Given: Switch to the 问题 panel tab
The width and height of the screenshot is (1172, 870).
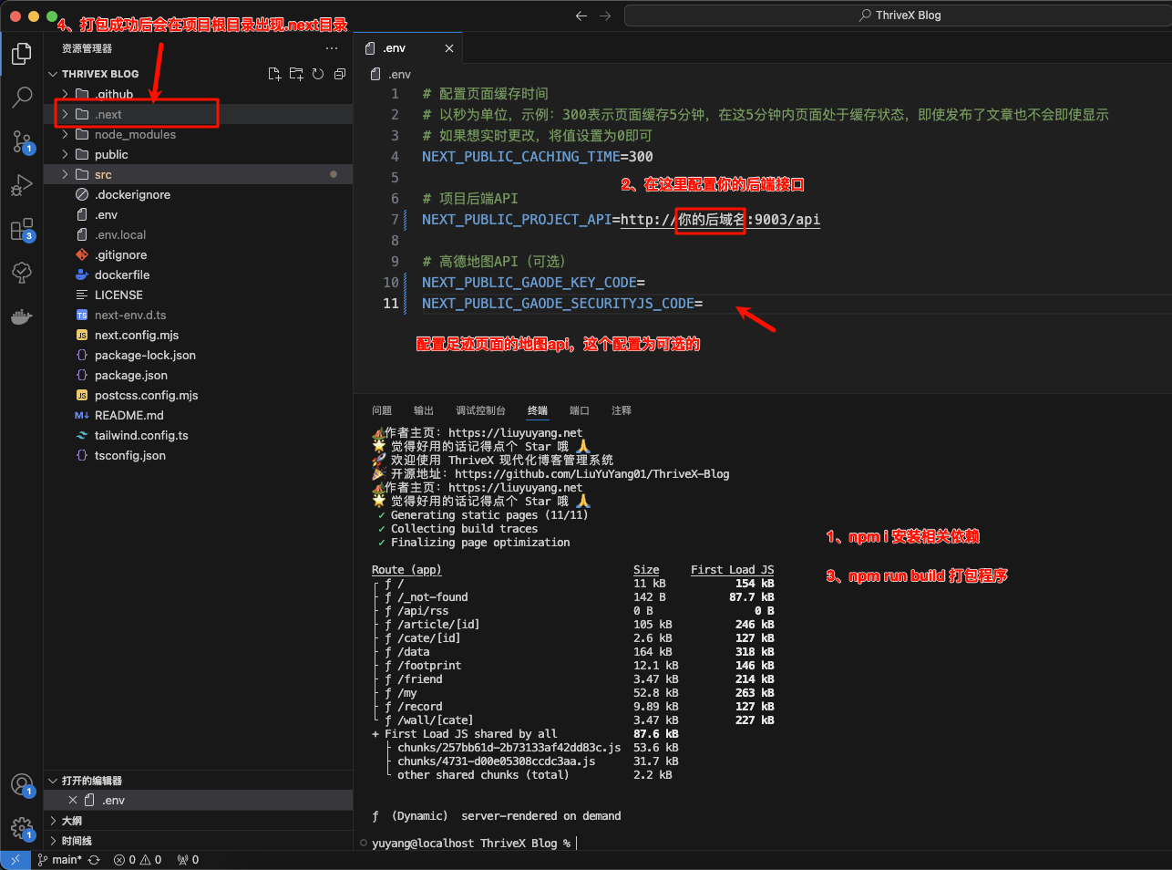Looking at the screenshot, I should 382,410.
